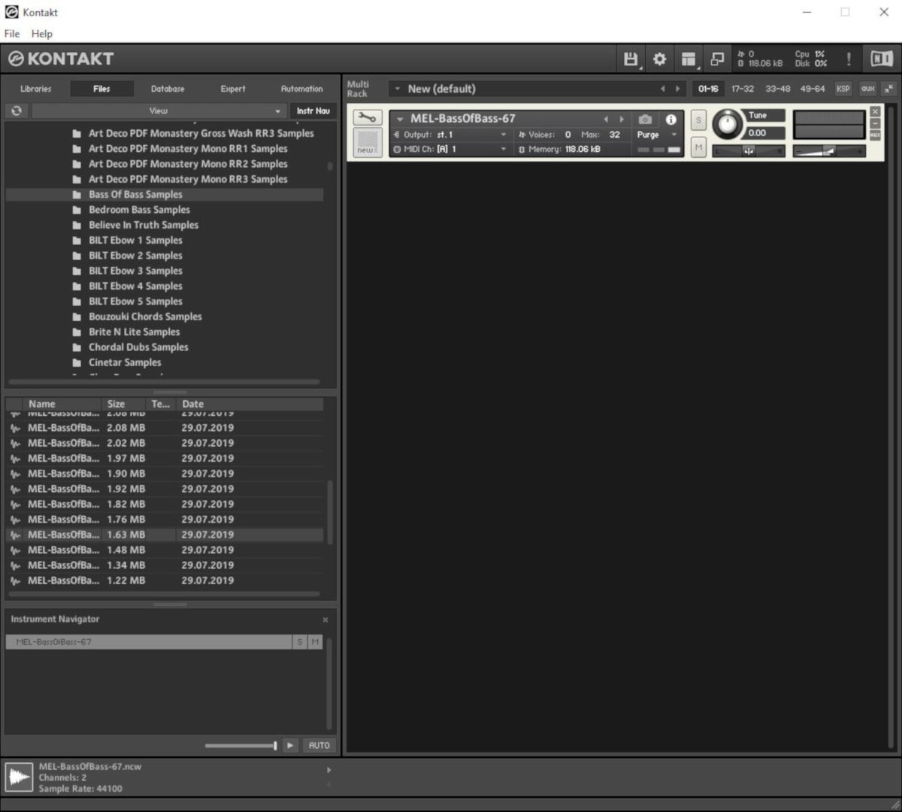Switch to the Expert tab
This screenshot has height=812, width=902.
click(233, 89)
